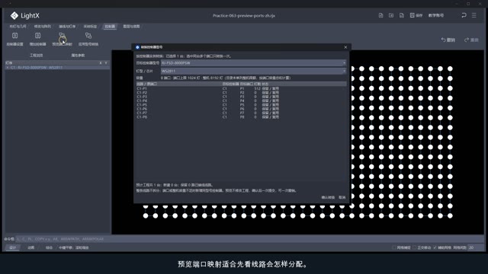The image size is (488, 274).
Task: Click the 撤销 undo button
Action: click(x=448, y=40)
